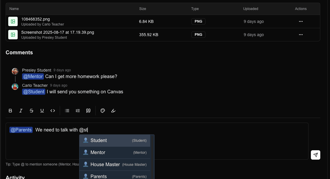Insert a bulleted list

click(67, 111)
